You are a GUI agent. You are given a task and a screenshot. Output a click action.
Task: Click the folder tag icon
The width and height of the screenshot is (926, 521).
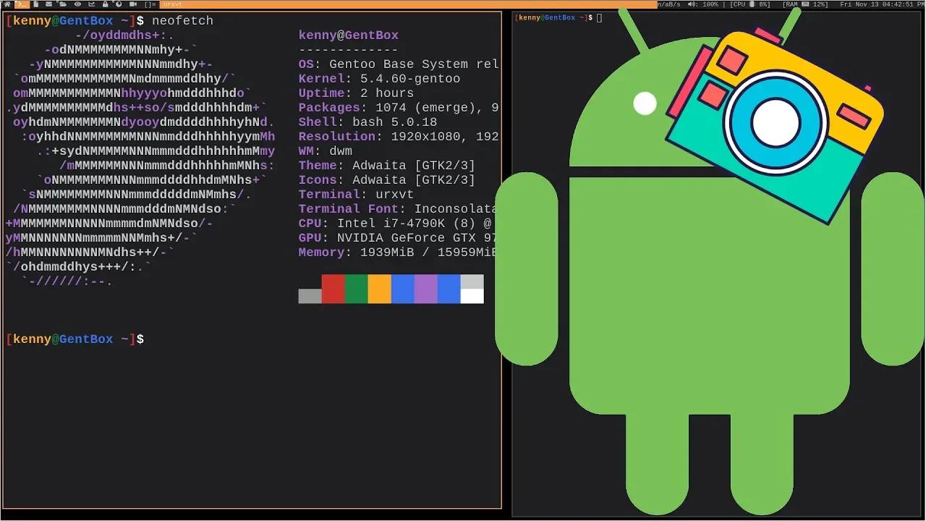64,4
